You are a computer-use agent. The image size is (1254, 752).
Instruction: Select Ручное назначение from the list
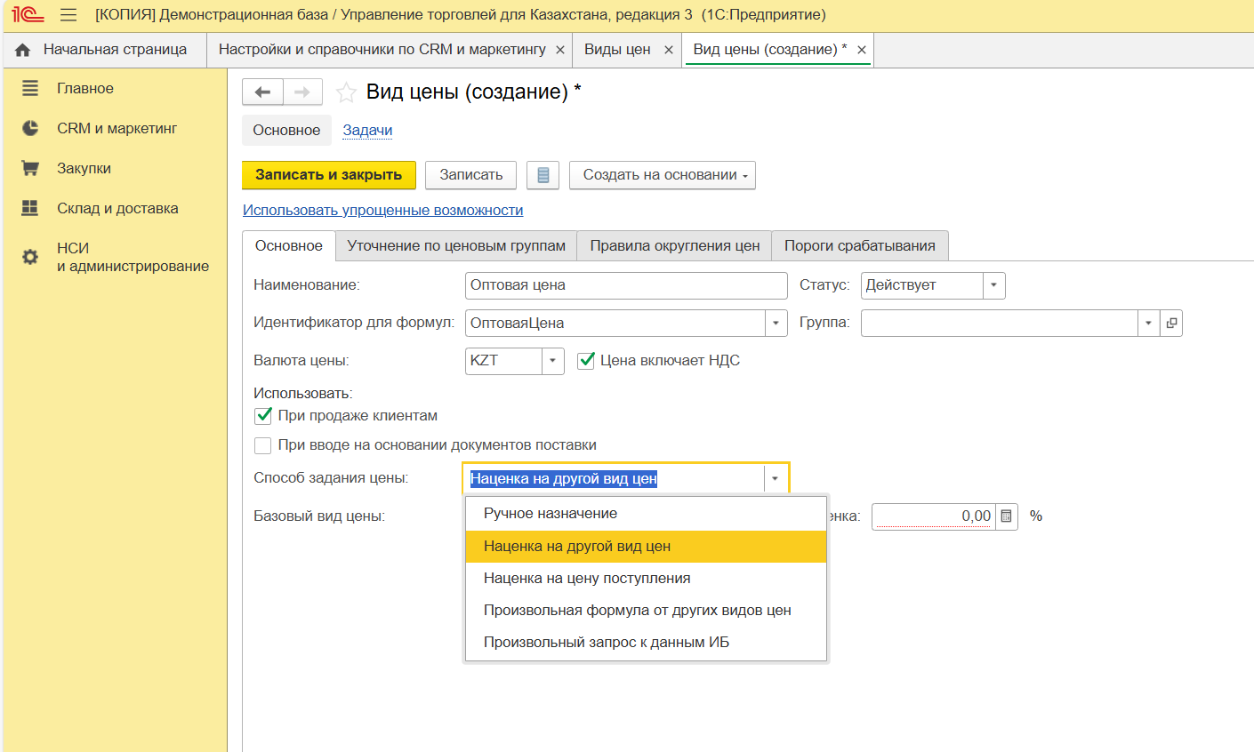click(551, 514)
